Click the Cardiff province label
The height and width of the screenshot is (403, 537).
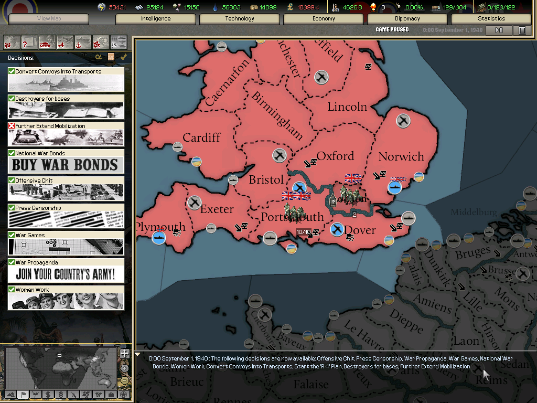coord(201,137)
